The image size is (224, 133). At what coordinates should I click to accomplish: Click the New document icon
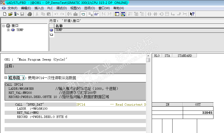[5, 14]
